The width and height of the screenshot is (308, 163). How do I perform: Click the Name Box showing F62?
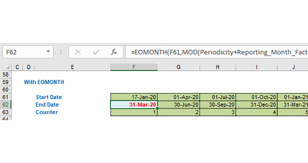(x=28, y=52)
